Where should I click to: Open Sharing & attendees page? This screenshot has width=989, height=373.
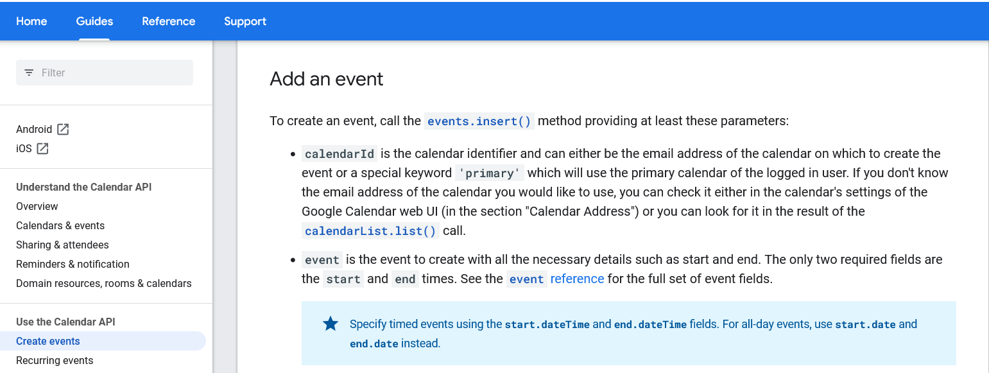tap(62, 245)
